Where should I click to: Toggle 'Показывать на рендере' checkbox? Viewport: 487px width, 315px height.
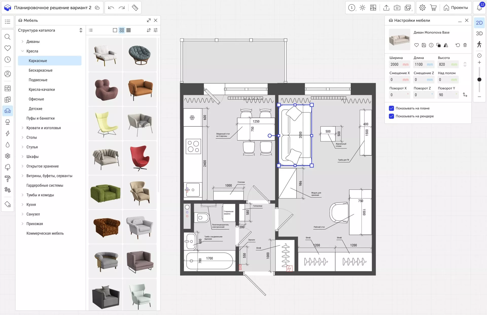[x=391, y=116]
